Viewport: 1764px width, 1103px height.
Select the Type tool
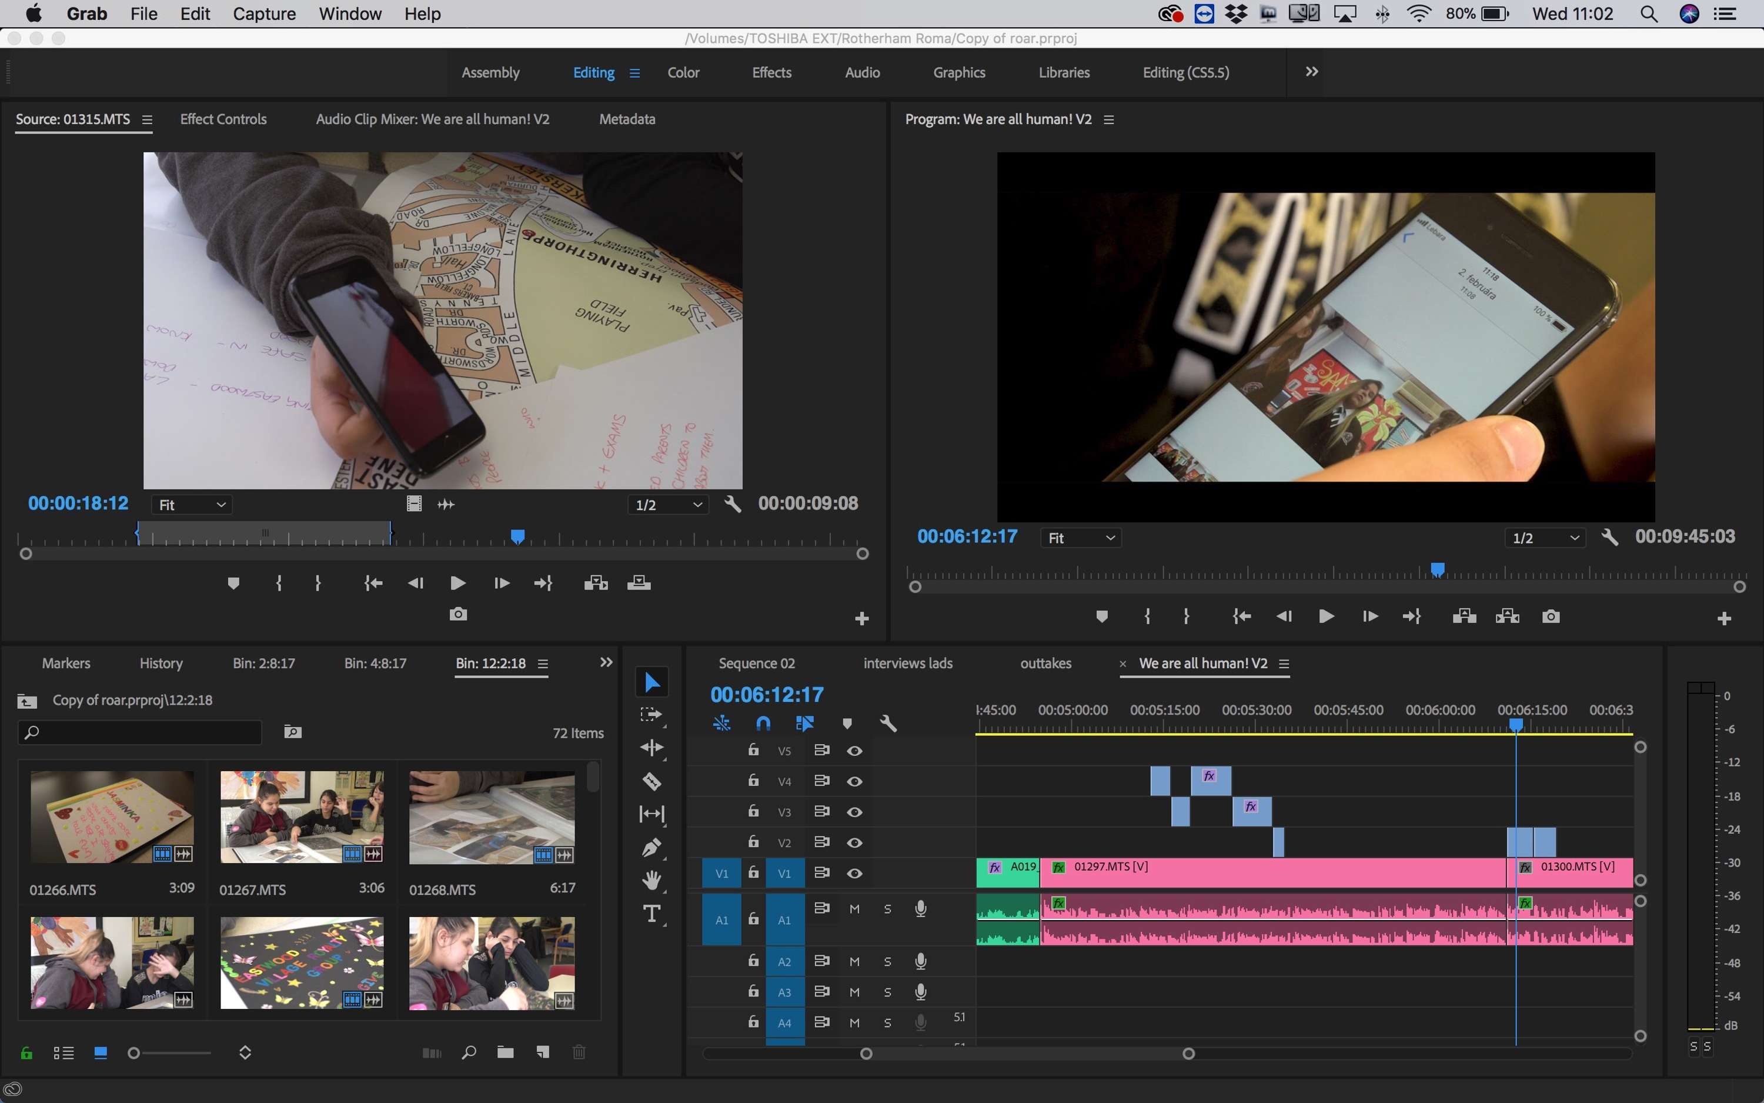pyautogui.click(x=652, y=914)
